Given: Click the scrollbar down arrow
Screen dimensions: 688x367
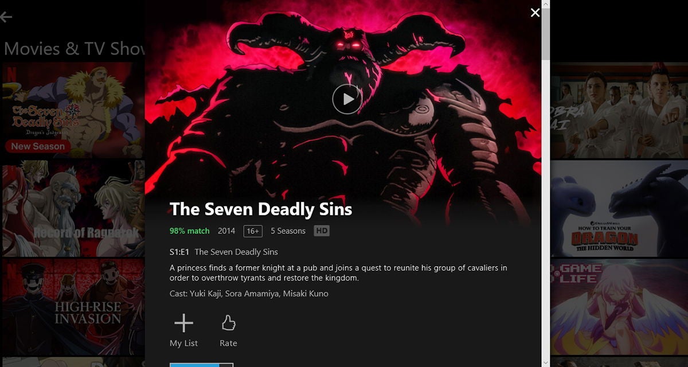Looking at the screenshot, I should point(546,362).
